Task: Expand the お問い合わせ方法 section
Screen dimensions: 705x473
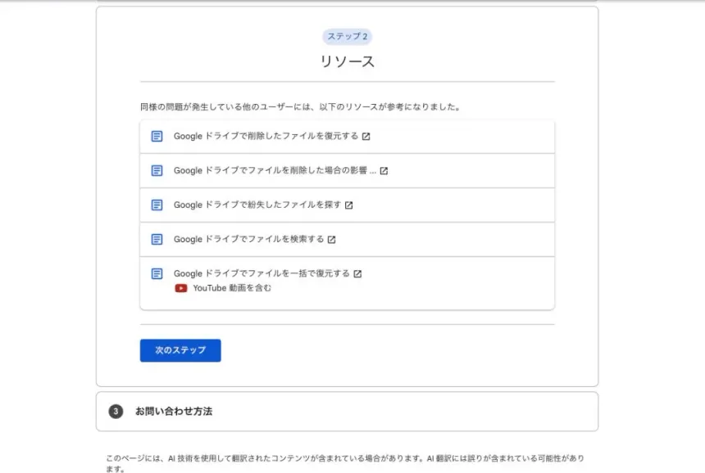Action: click(x=347, y=412)
